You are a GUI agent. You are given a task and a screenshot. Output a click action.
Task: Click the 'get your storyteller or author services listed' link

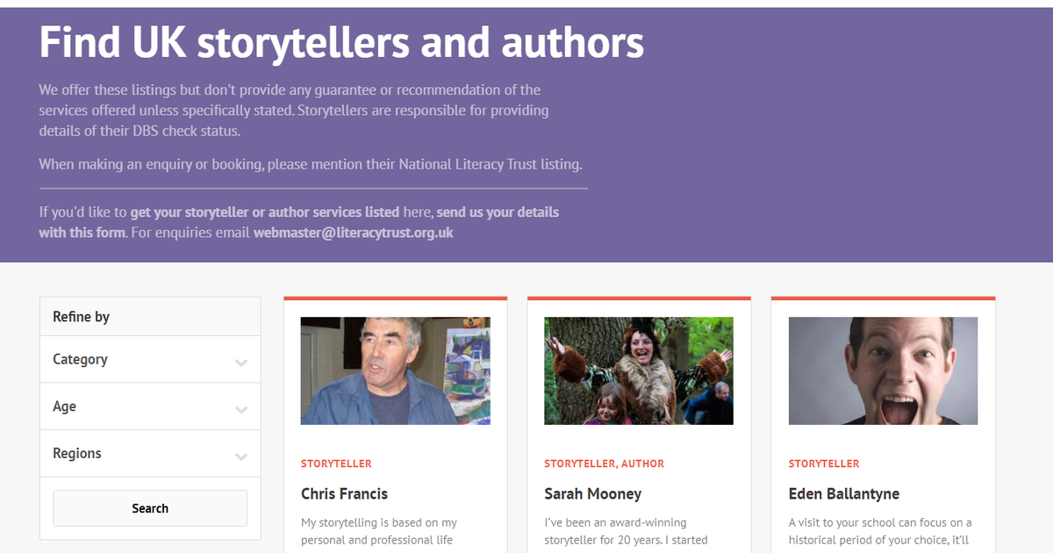click(265, 212)
